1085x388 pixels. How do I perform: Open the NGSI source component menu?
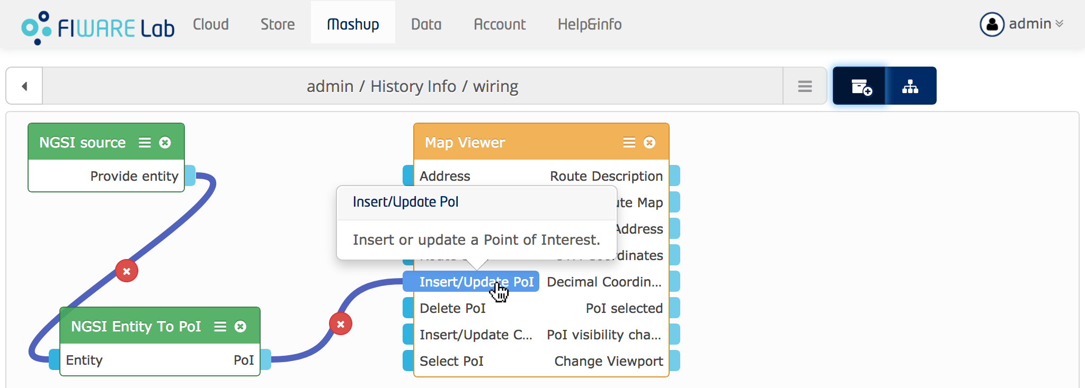(x=145, y=143)
